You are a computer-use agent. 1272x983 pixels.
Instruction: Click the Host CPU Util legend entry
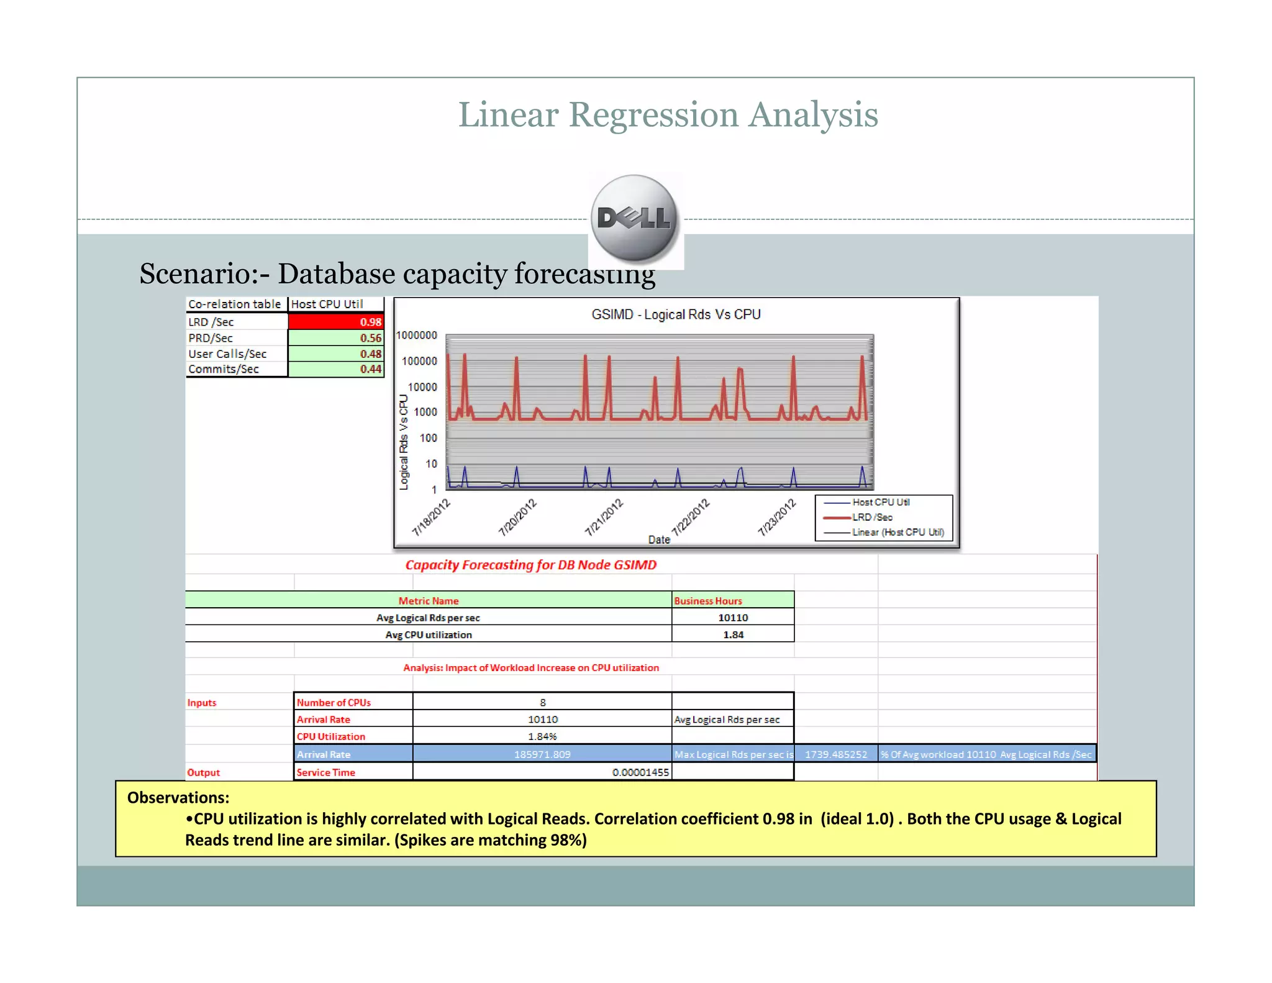click(880, 502)
